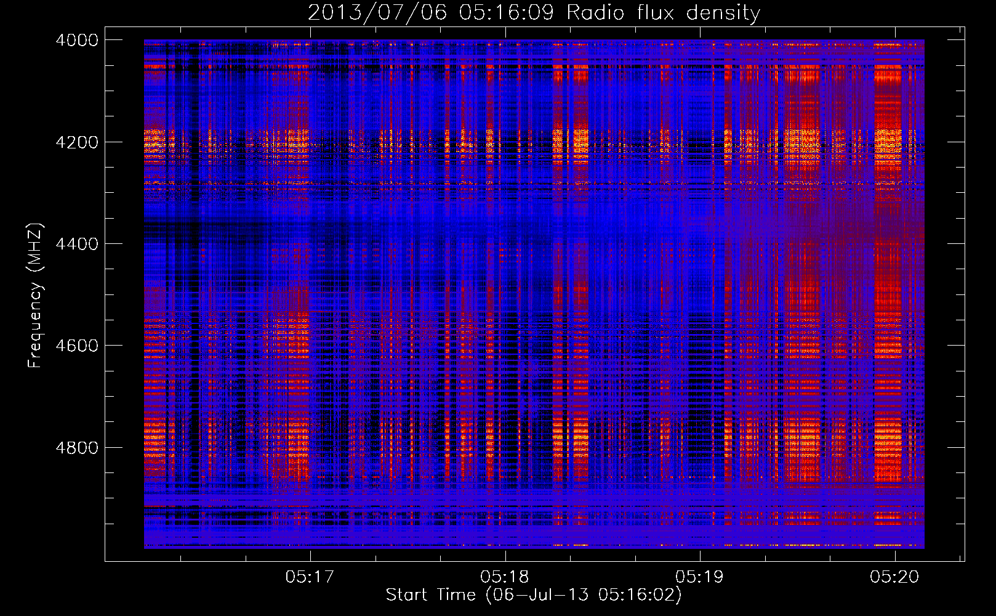The height and width of the screenshot is (616, 996).
Task: Click the 4200 frequency tick label
Action: (77, 142)
